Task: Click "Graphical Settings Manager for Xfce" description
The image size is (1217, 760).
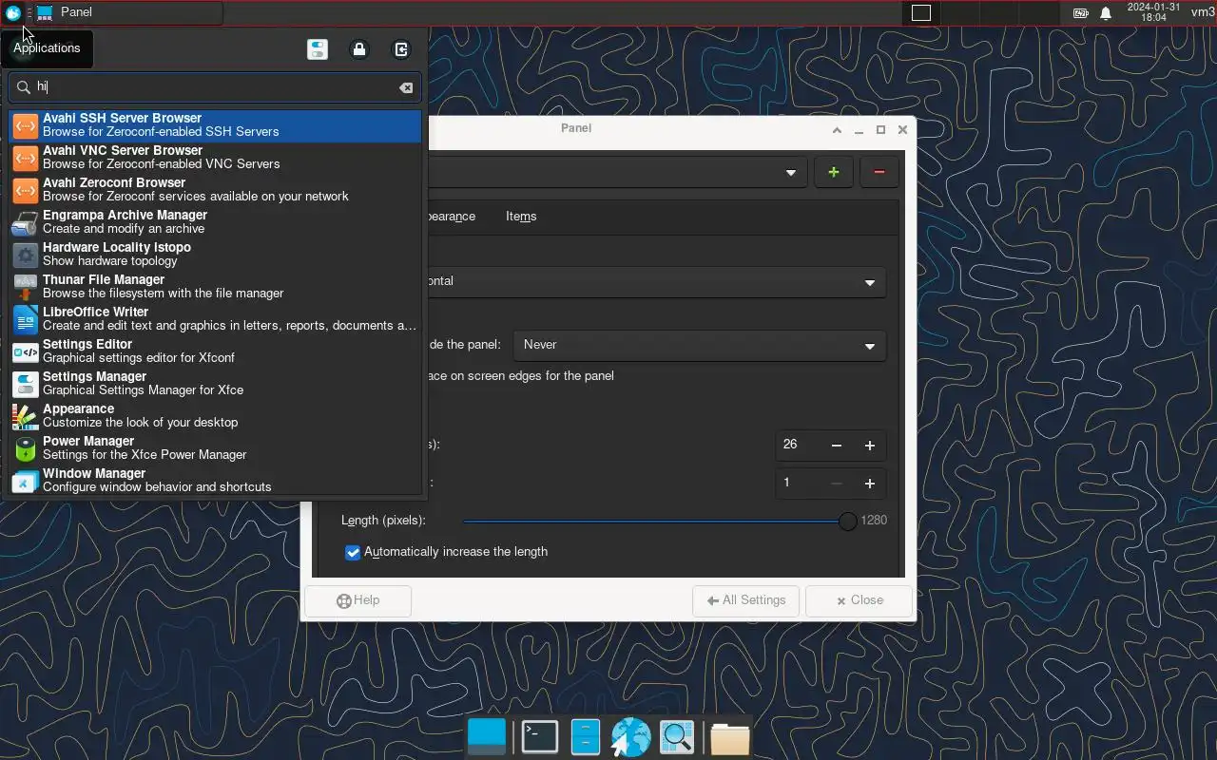Action: pyautogui.click(x=144, y=389)
